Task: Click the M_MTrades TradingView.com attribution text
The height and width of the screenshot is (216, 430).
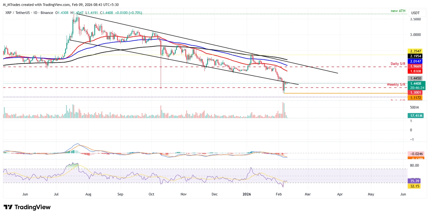Action: click(x=61, y=4)
